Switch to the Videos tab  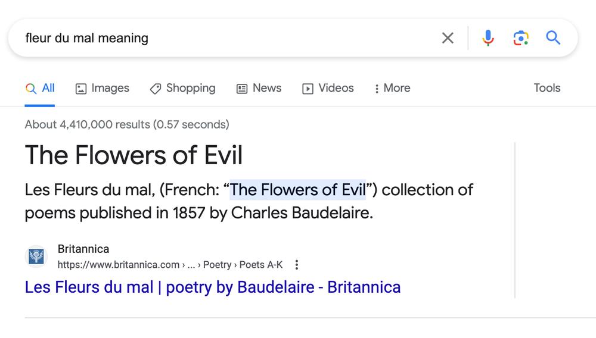328,88
